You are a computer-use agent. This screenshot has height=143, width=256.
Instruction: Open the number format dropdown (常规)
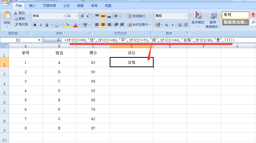186,16
